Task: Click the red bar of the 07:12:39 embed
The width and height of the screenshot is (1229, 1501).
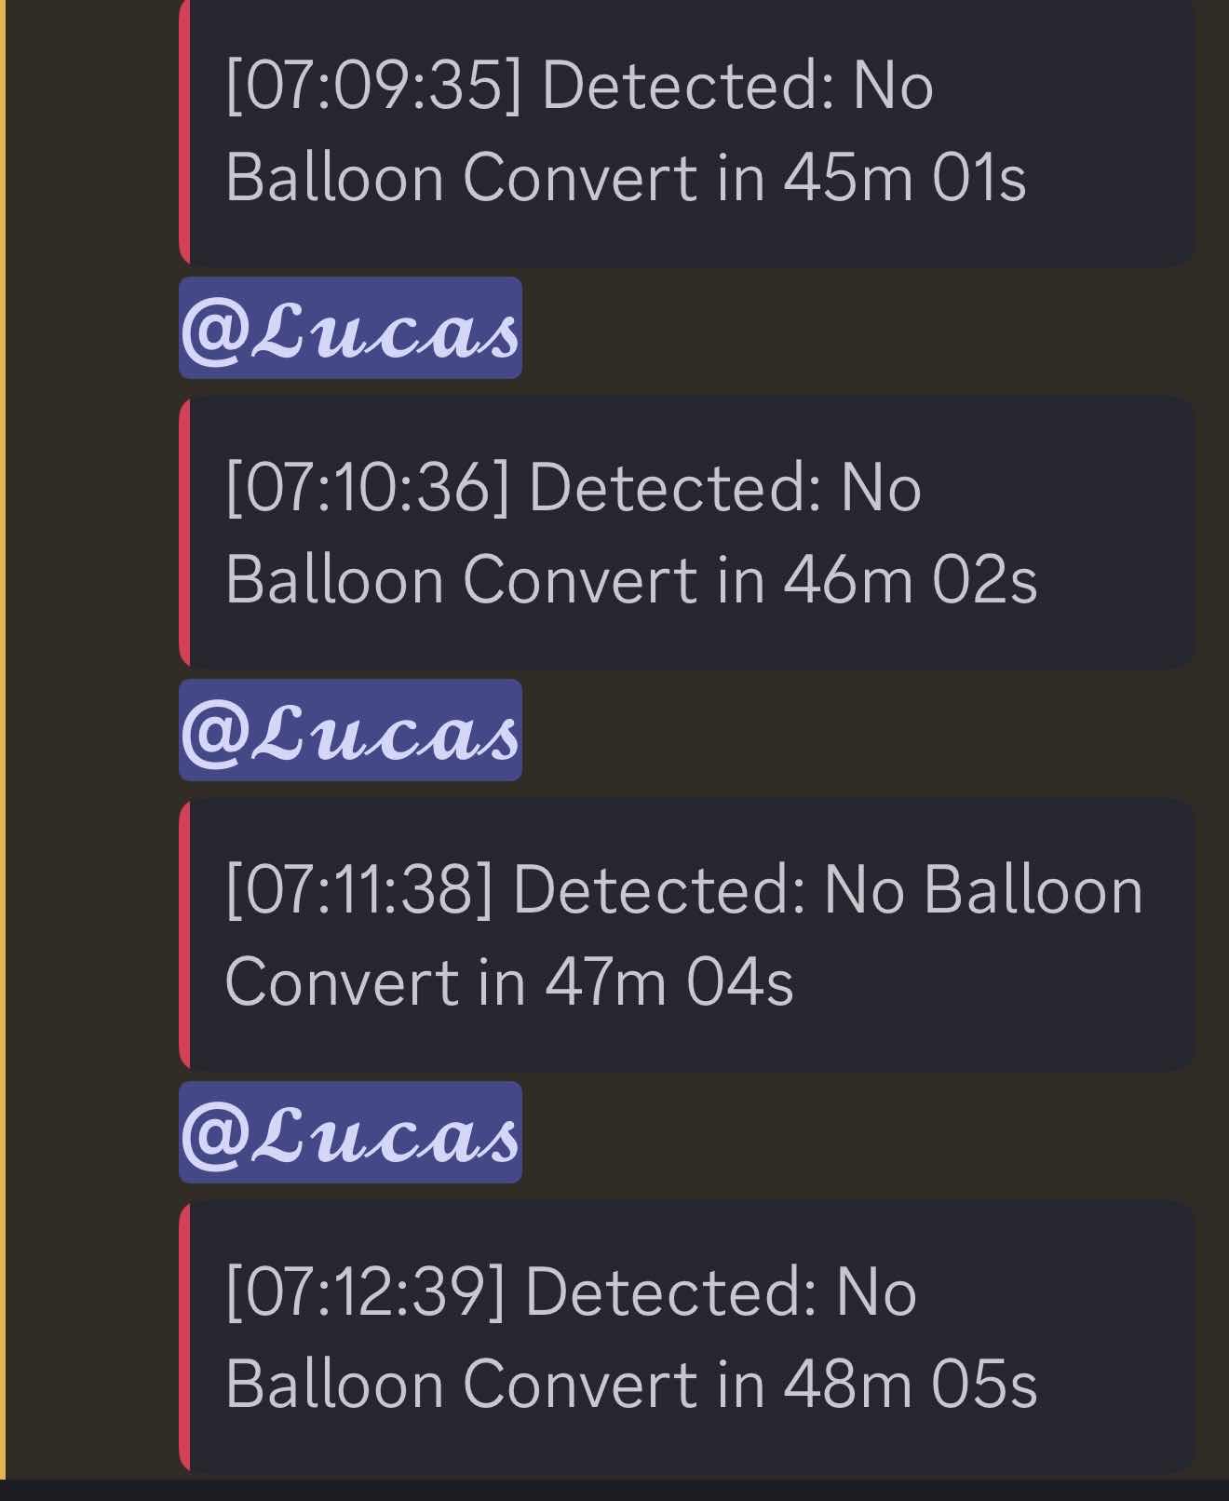Action: point(184,1337)
